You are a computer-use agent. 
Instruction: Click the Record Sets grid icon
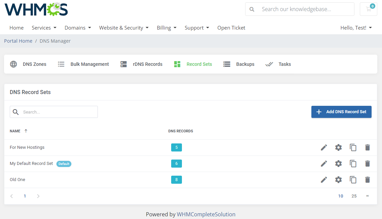point(177,64)
